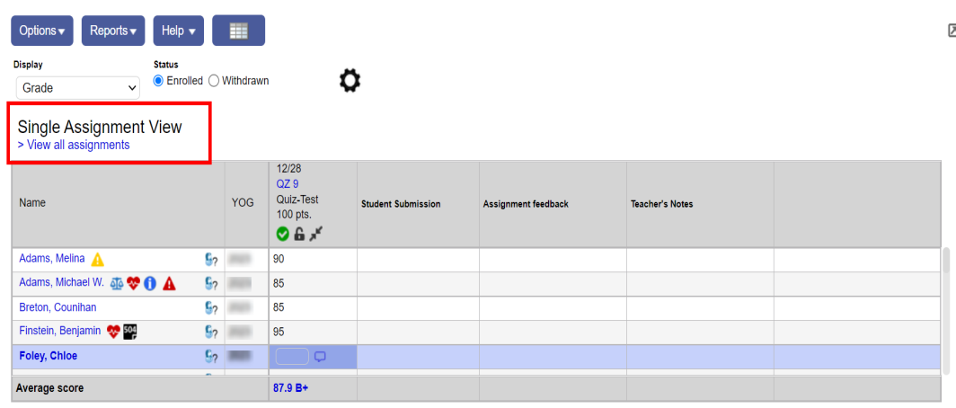The width and height of the screenshot is (956, 408).
Task: Click the score 85 for Adams, Michael W.
Action: click(279, 284)
